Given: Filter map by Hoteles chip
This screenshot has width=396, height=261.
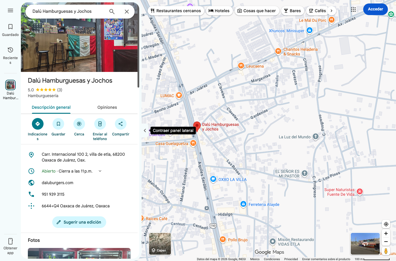Looking at the screenshot, I should point(219,11).
